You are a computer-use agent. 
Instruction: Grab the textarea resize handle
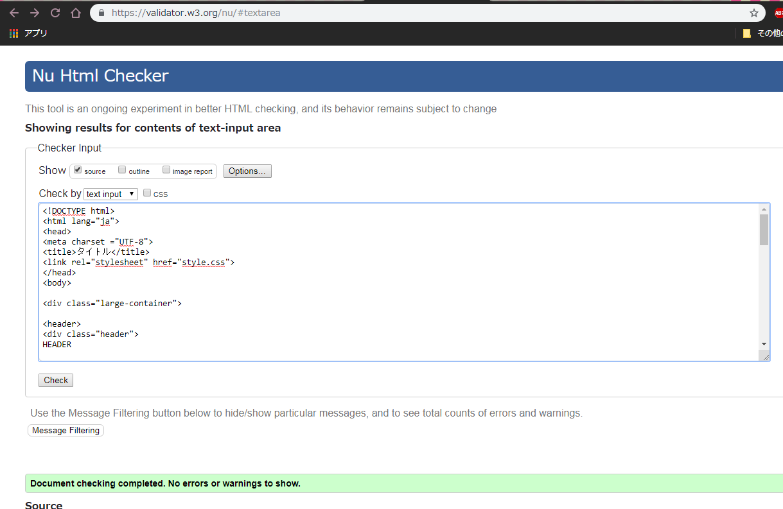[x=766, y=358]
